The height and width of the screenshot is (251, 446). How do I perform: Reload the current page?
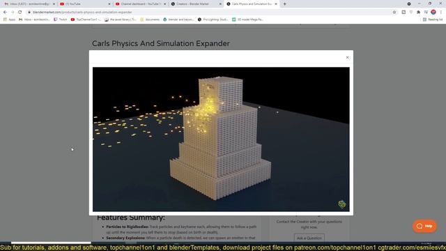point(20,13)
